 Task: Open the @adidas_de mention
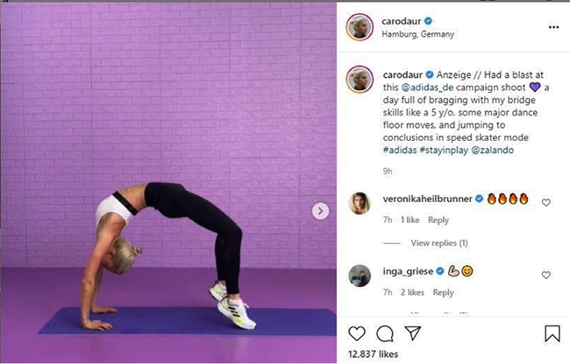click(x=427, y=87)
